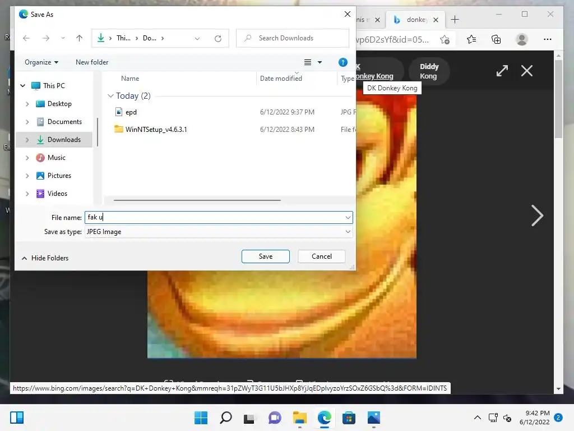Select Documents in navigation pane
This screenshot has height=431, width=574.
[59, 122]
